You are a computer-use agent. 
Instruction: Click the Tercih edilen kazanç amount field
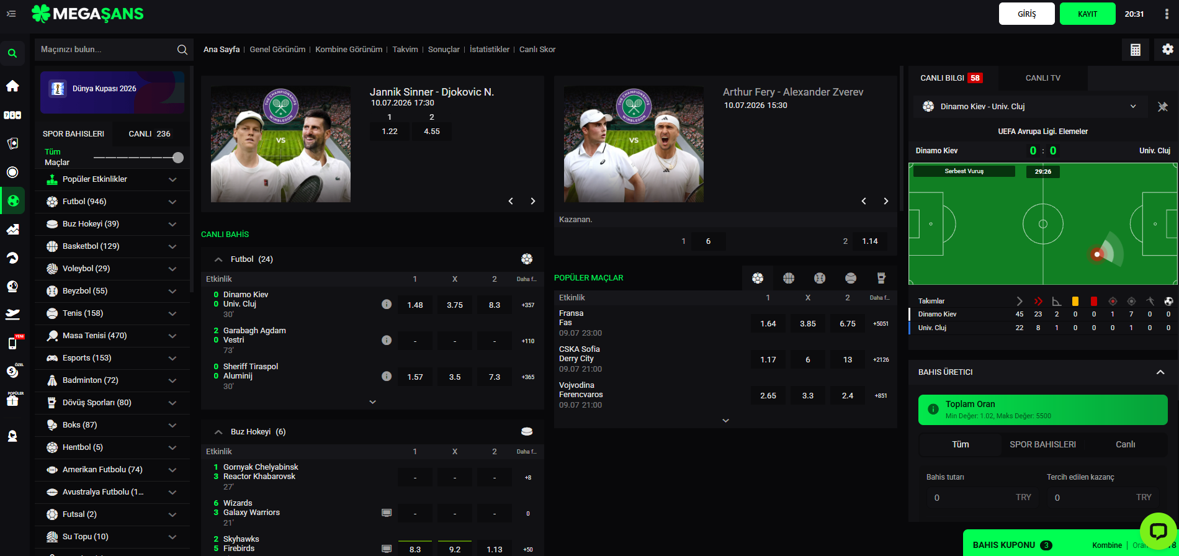coord(1103,498)
